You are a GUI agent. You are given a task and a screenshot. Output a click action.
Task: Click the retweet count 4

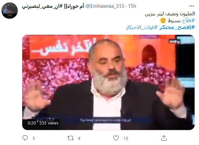[79, 138]
